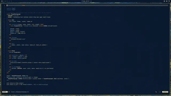Click the def each(&) line
Image resolution: width=171 pixels, height=96 pixels.
(18, 58)
